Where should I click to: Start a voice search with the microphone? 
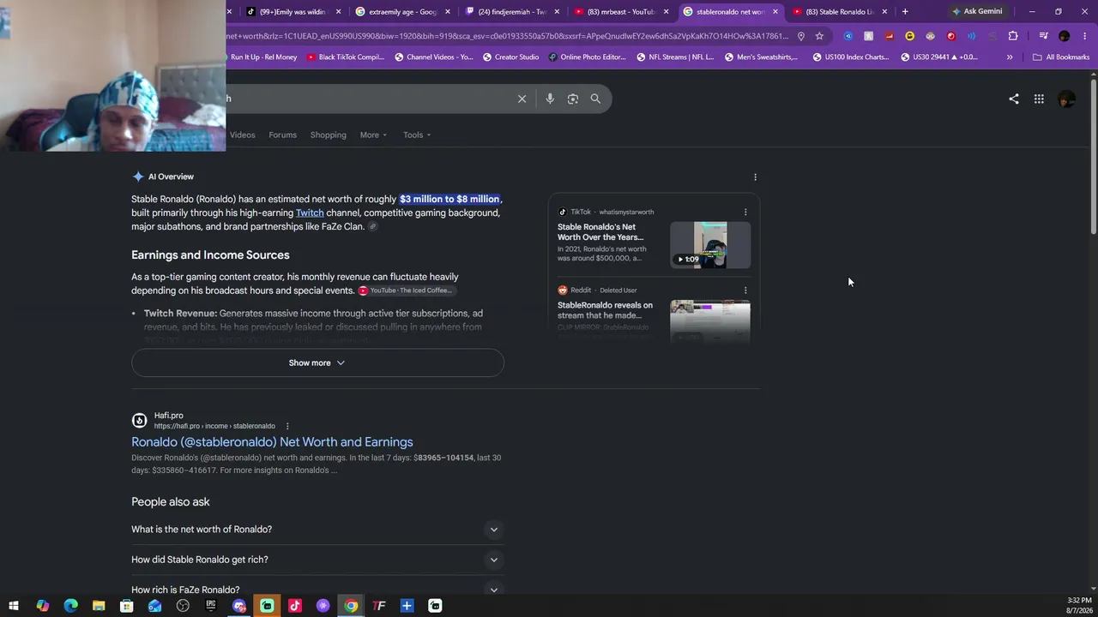tap(550, 99)
